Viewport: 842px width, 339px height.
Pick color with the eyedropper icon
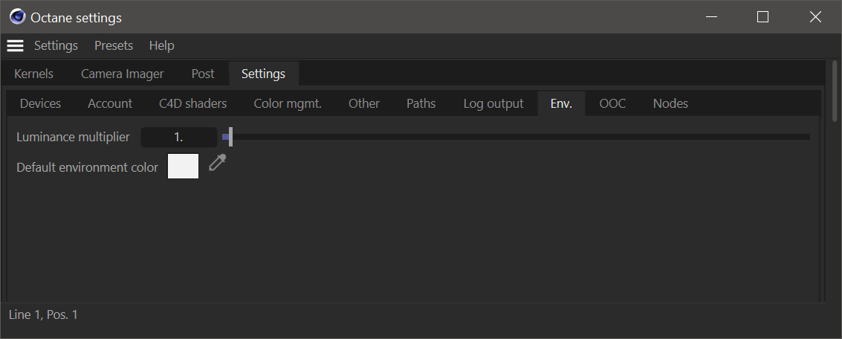pyautogui.click(x=216, y=164)
